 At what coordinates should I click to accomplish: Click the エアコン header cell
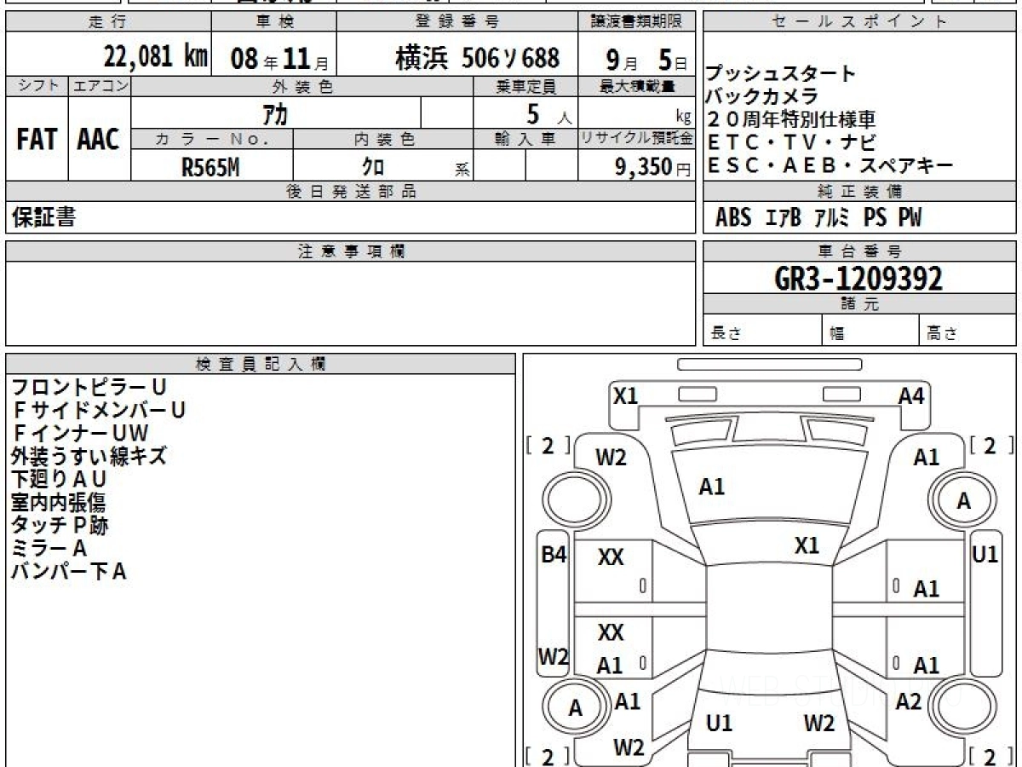click(100, 86)
